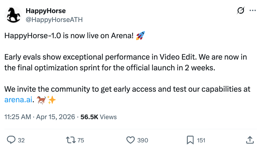Click the Grok slashed-circle icon
The height and width of the screenshot is (147, 262).
[x=241, y=11]
